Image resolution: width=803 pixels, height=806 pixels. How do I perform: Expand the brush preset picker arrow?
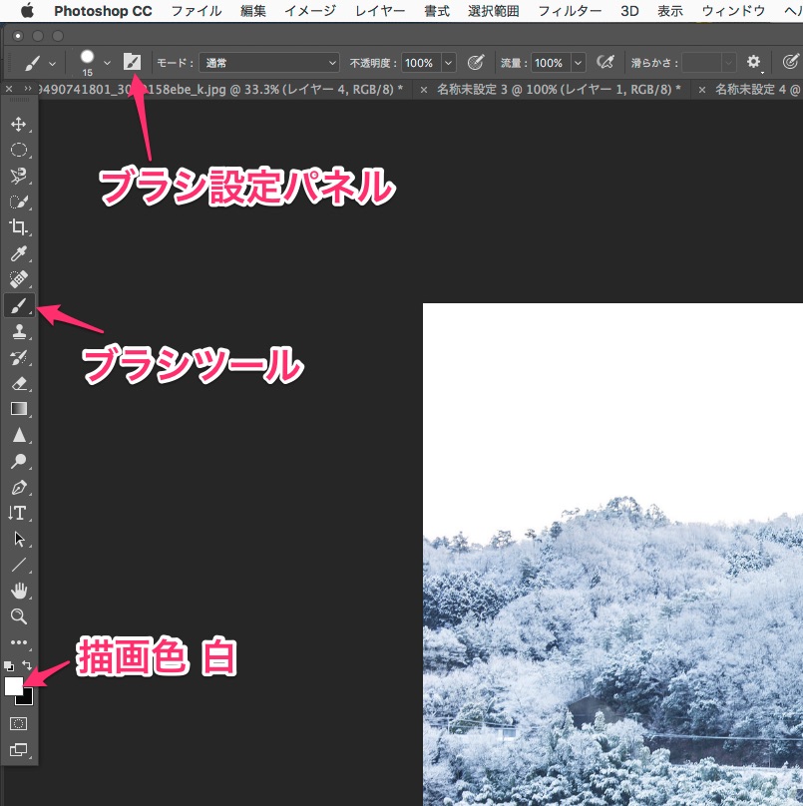pos(107,62)
